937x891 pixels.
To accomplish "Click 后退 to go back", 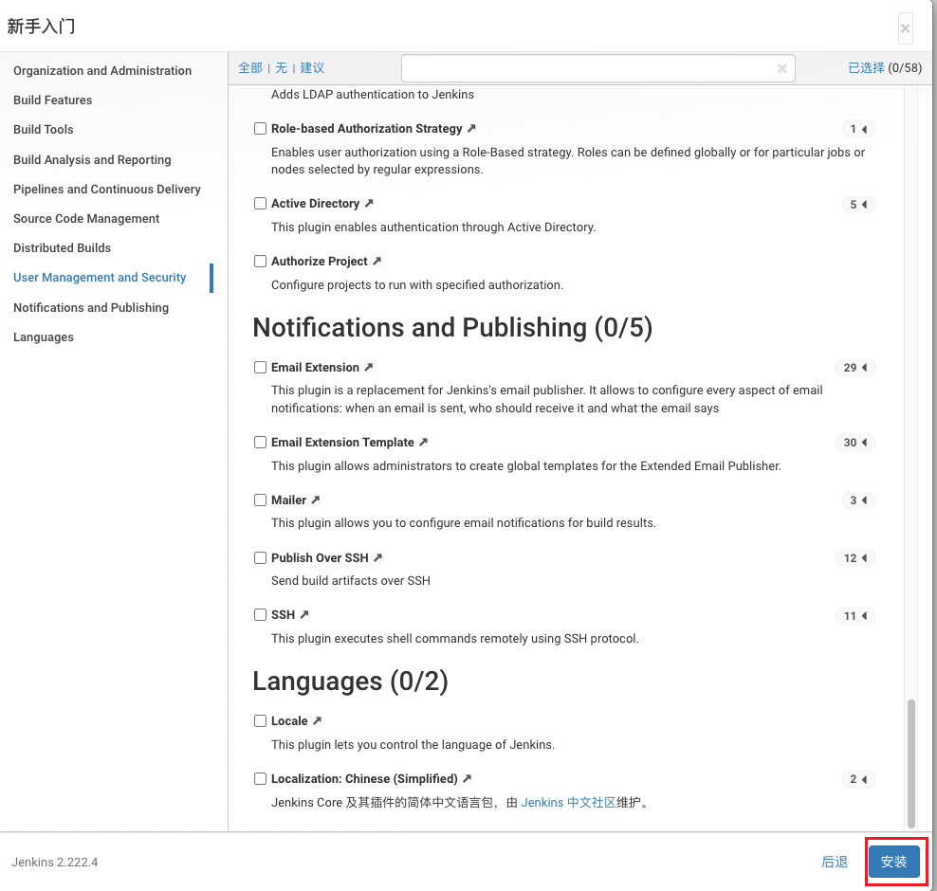I will pyautogui.click(x=835, y=862).
